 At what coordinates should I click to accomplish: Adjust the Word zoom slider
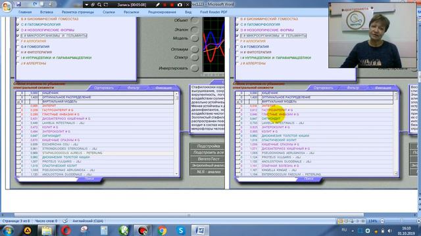click(x=401, y=221)
